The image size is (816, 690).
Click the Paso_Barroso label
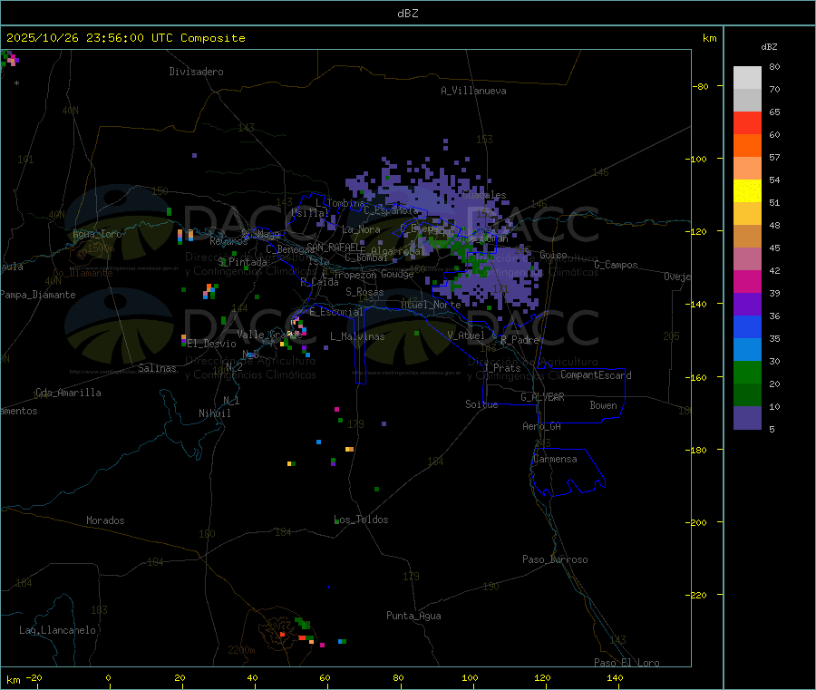(x=555, y=560)
